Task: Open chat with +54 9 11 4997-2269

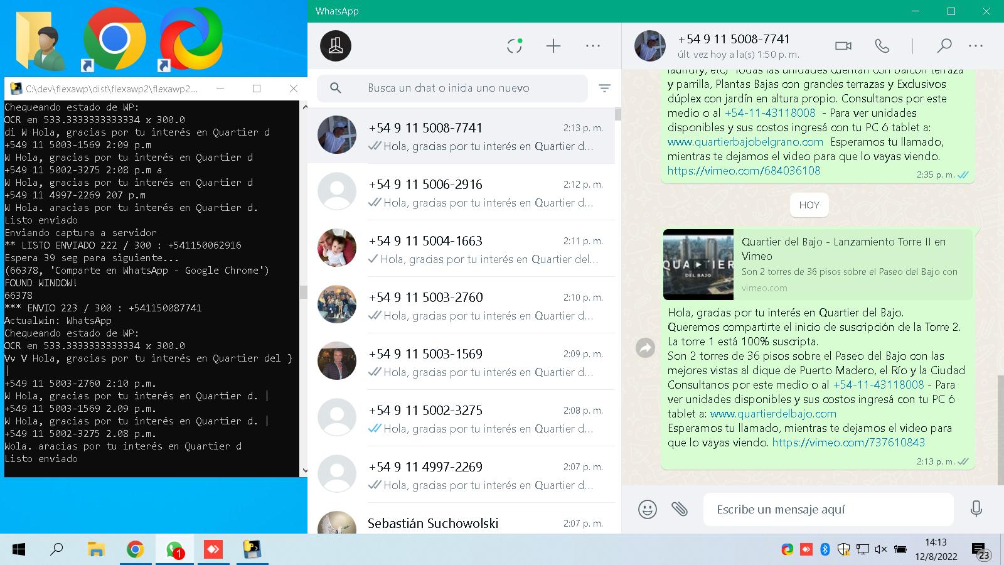Action: (461, 475)
